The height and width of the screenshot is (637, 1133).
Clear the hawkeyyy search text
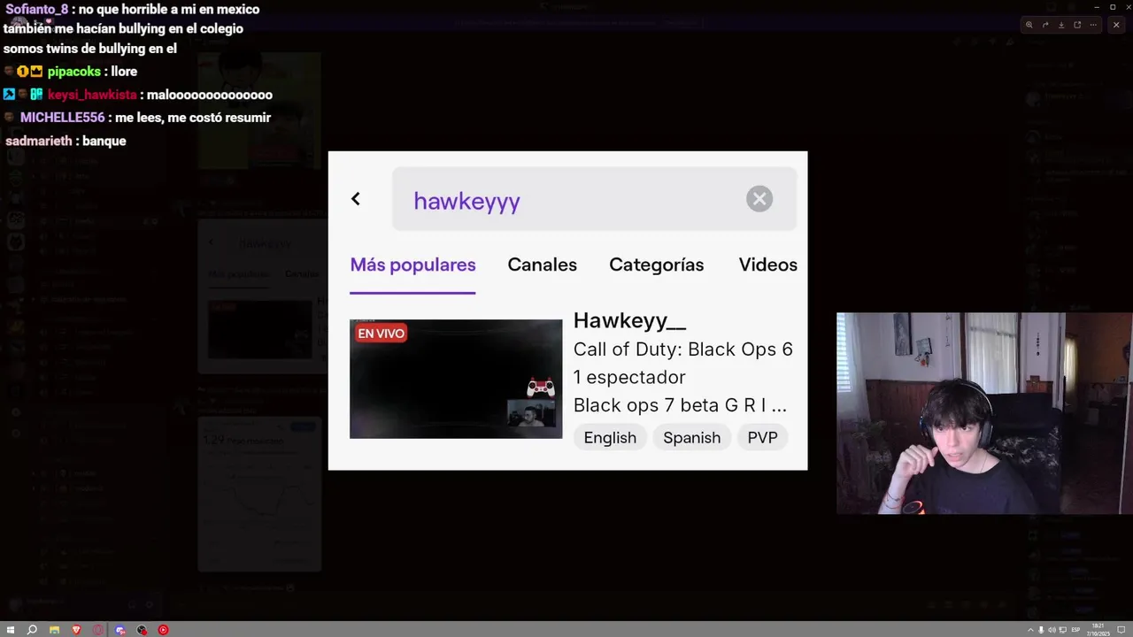coord(759,199)
